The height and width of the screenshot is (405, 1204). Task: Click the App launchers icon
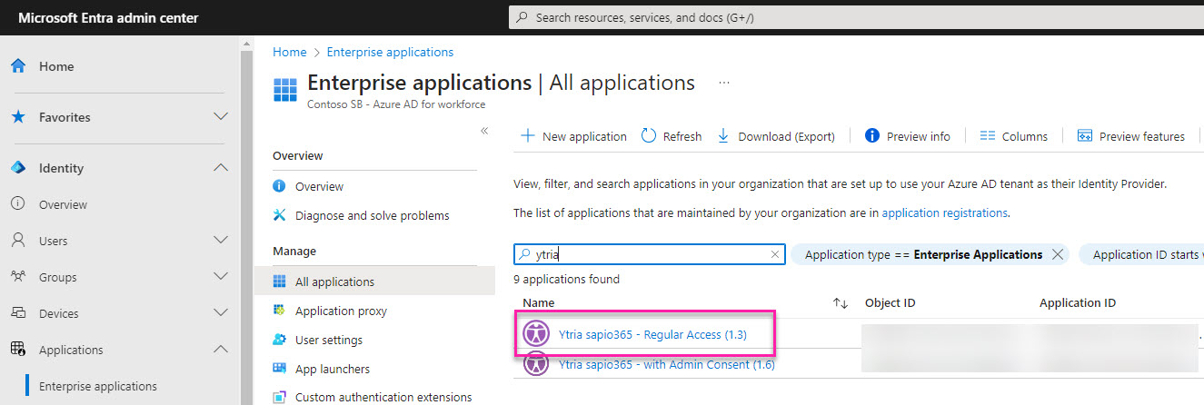(280, 369)
